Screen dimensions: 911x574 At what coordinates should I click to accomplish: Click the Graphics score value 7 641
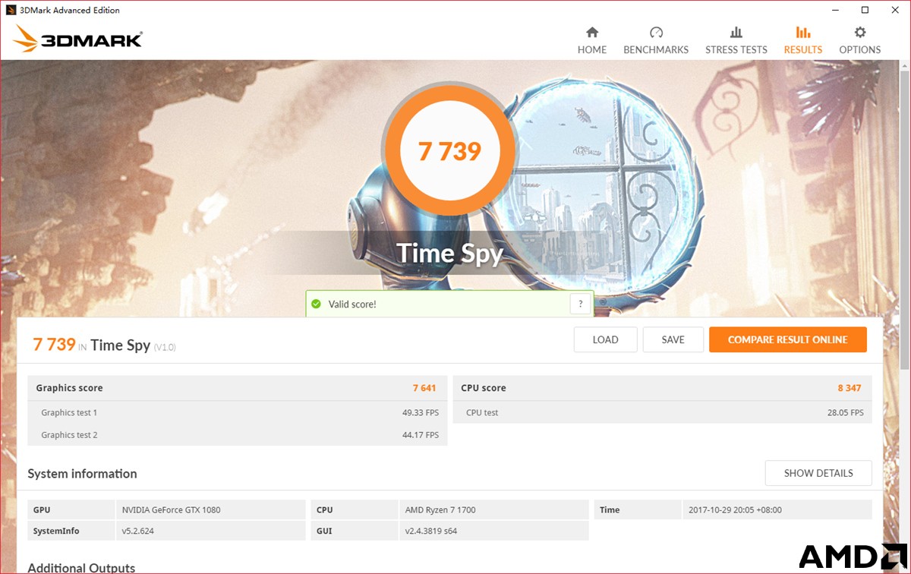pos(424,388)
